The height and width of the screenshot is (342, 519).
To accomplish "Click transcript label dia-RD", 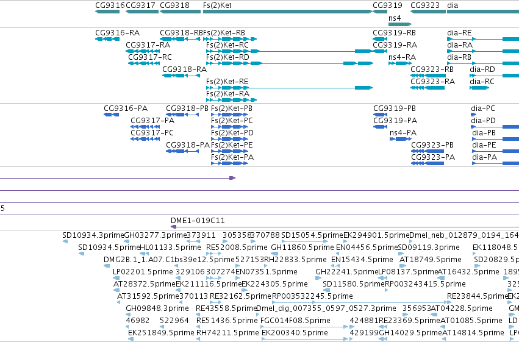I will click(x=482, y=69).
